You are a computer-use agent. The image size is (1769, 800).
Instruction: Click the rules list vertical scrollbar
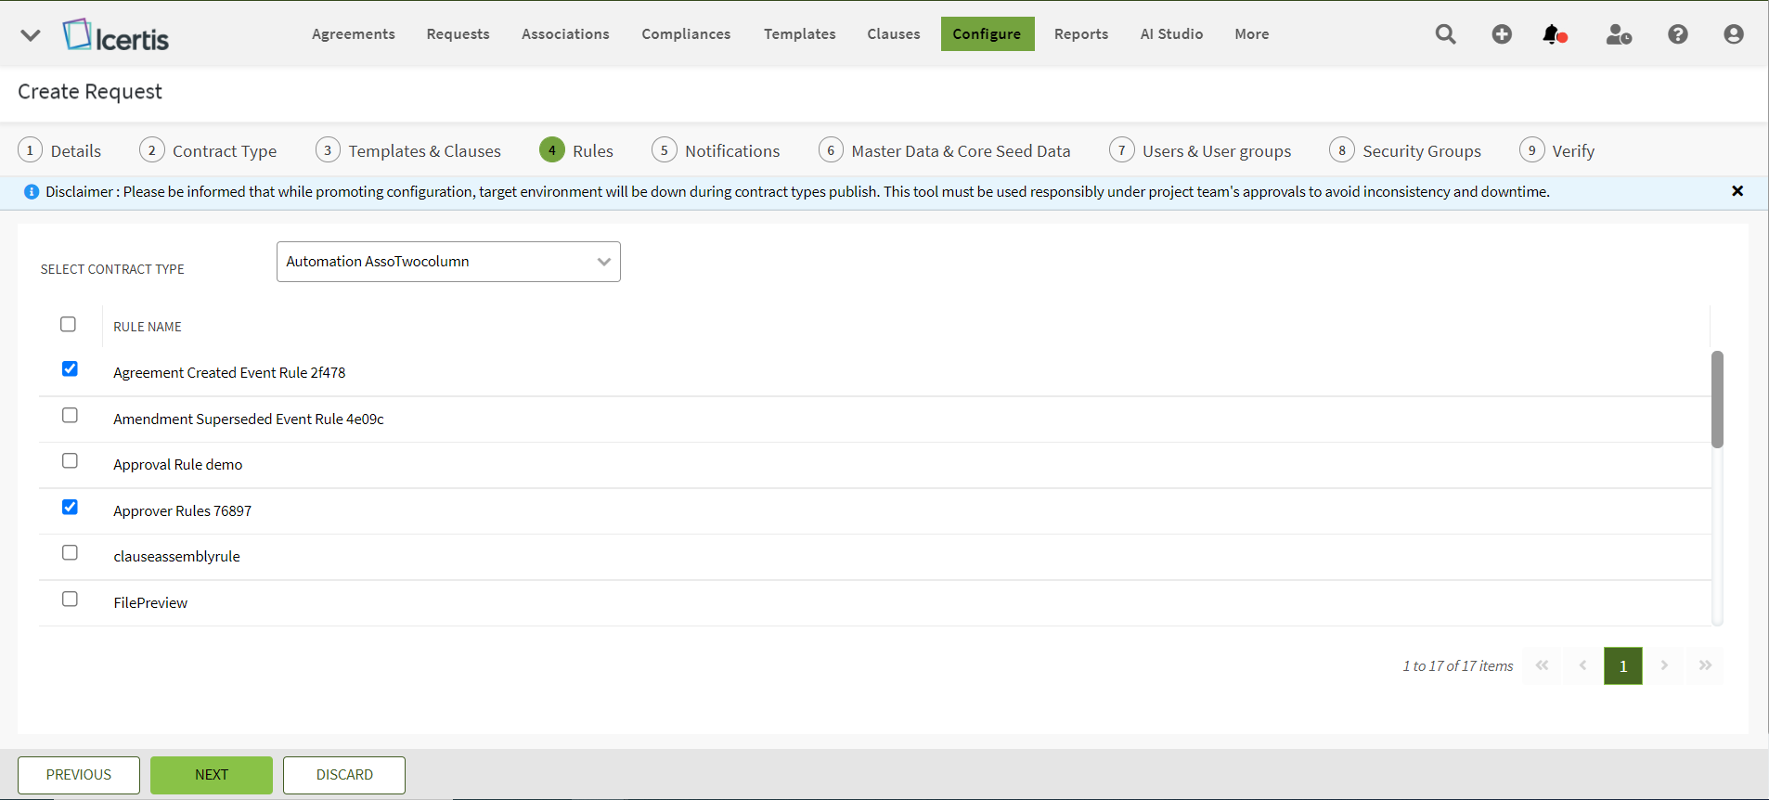[1717, 399]
